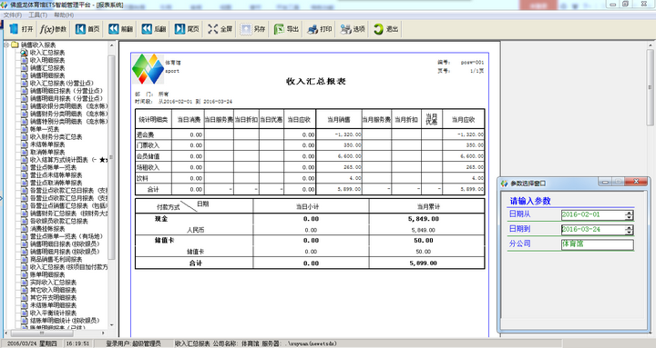The image size is (656, 348).
Task: Open 结账单明细统计 (按收银员) report
Action: (65, 321)
